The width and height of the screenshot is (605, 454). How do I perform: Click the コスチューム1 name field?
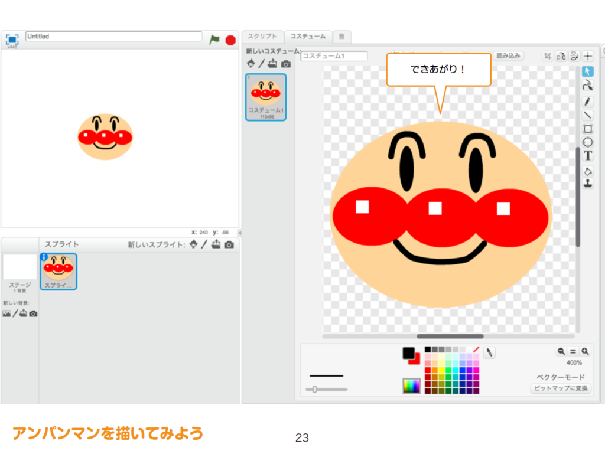334,57
